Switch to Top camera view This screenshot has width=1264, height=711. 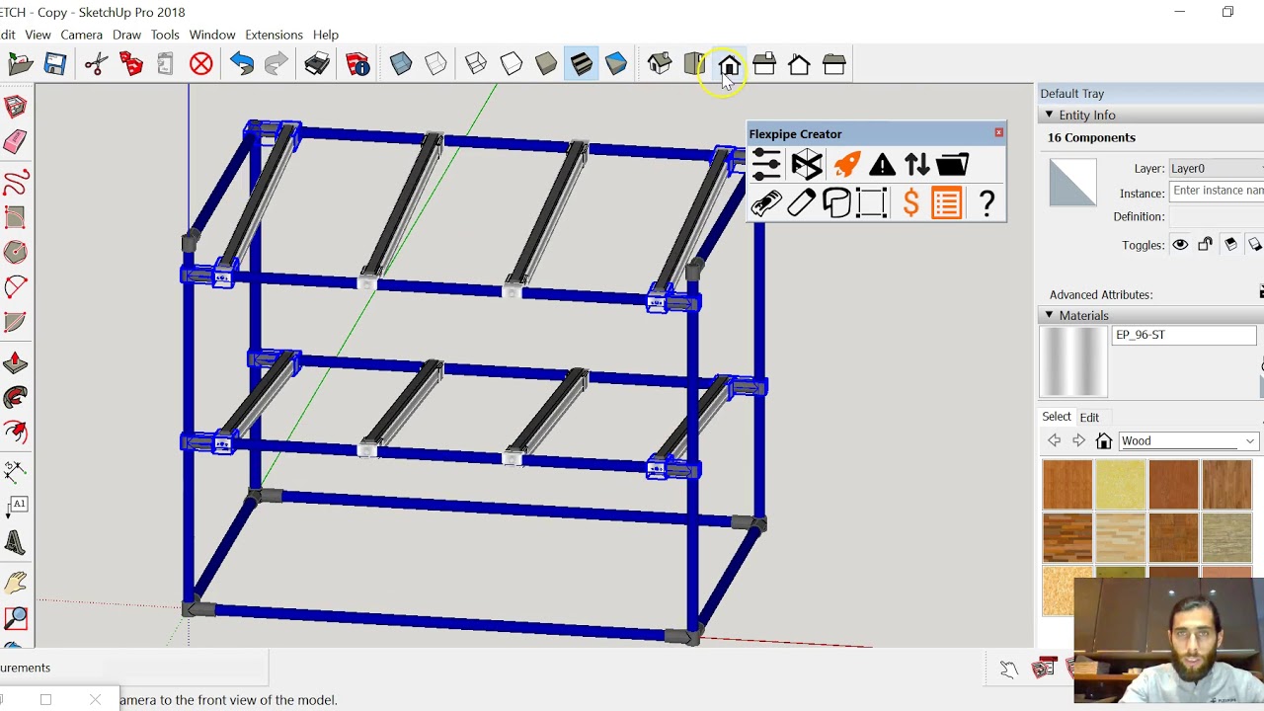point(694,65)
